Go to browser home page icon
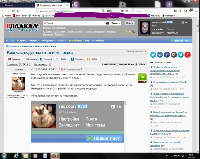The width and height of the screenshot is (200, 159). pyautogui.click(x=18, y=11)
